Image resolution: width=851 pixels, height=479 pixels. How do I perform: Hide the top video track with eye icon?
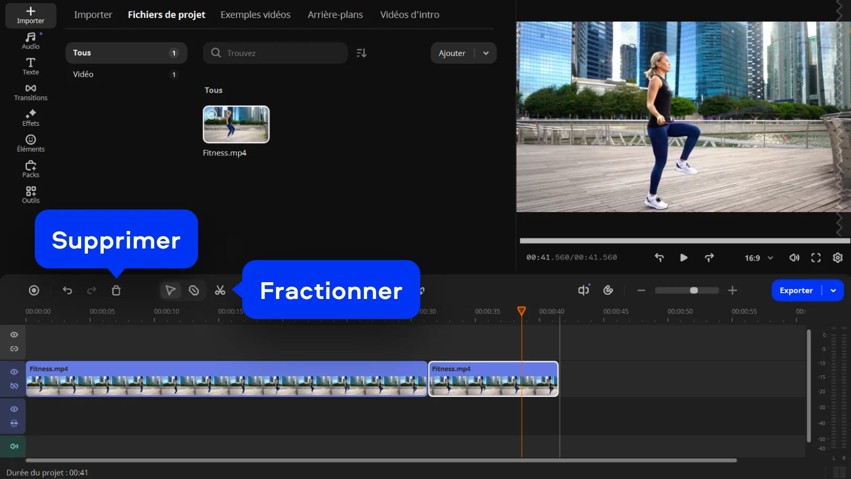14,335
